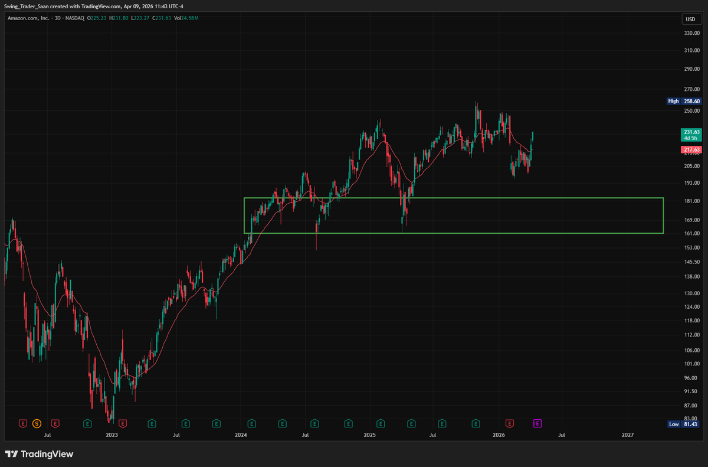The height and width of the screenshot is (467, 708).
Task: Click 130.00 on the price scale
Action: click(x=691, y=293)
